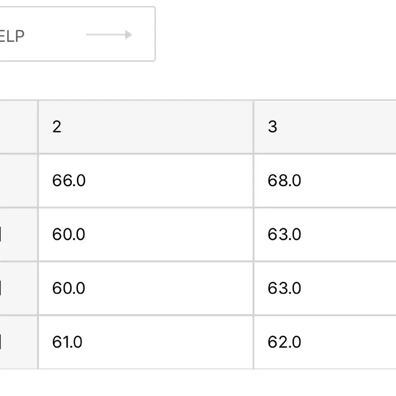Click the 61.0 cell
The height and width of the screenshot is (396, 396).
[x=146, y=342]
